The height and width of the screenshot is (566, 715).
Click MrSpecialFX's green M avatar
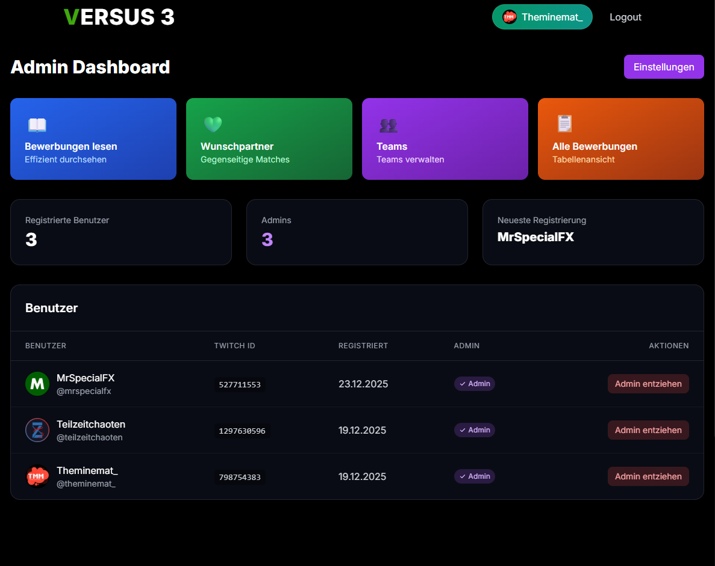point(37,384)
